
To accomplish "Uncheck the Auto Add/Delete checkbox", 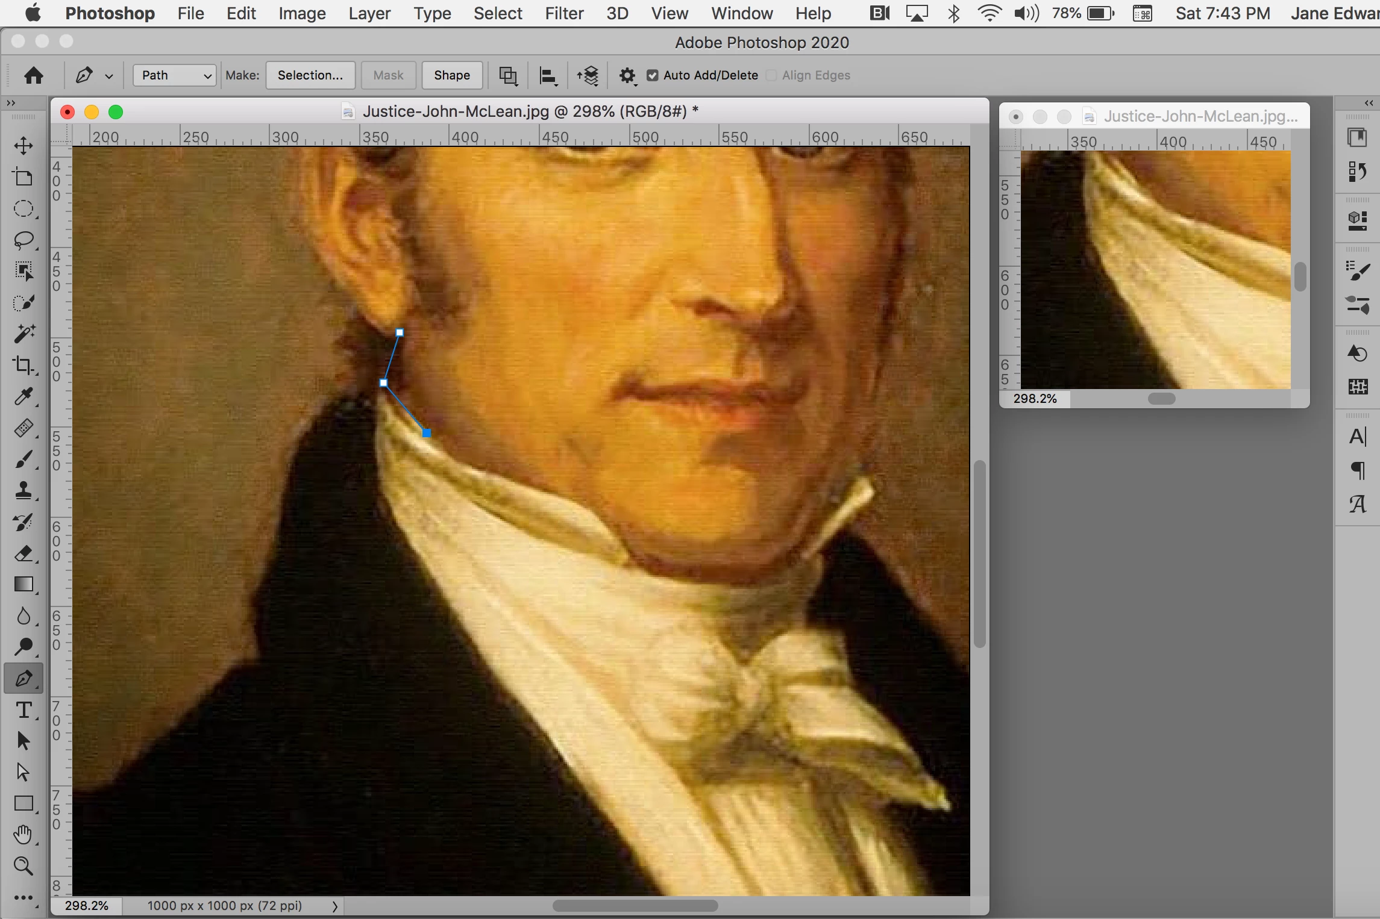I will click(652, 75).
